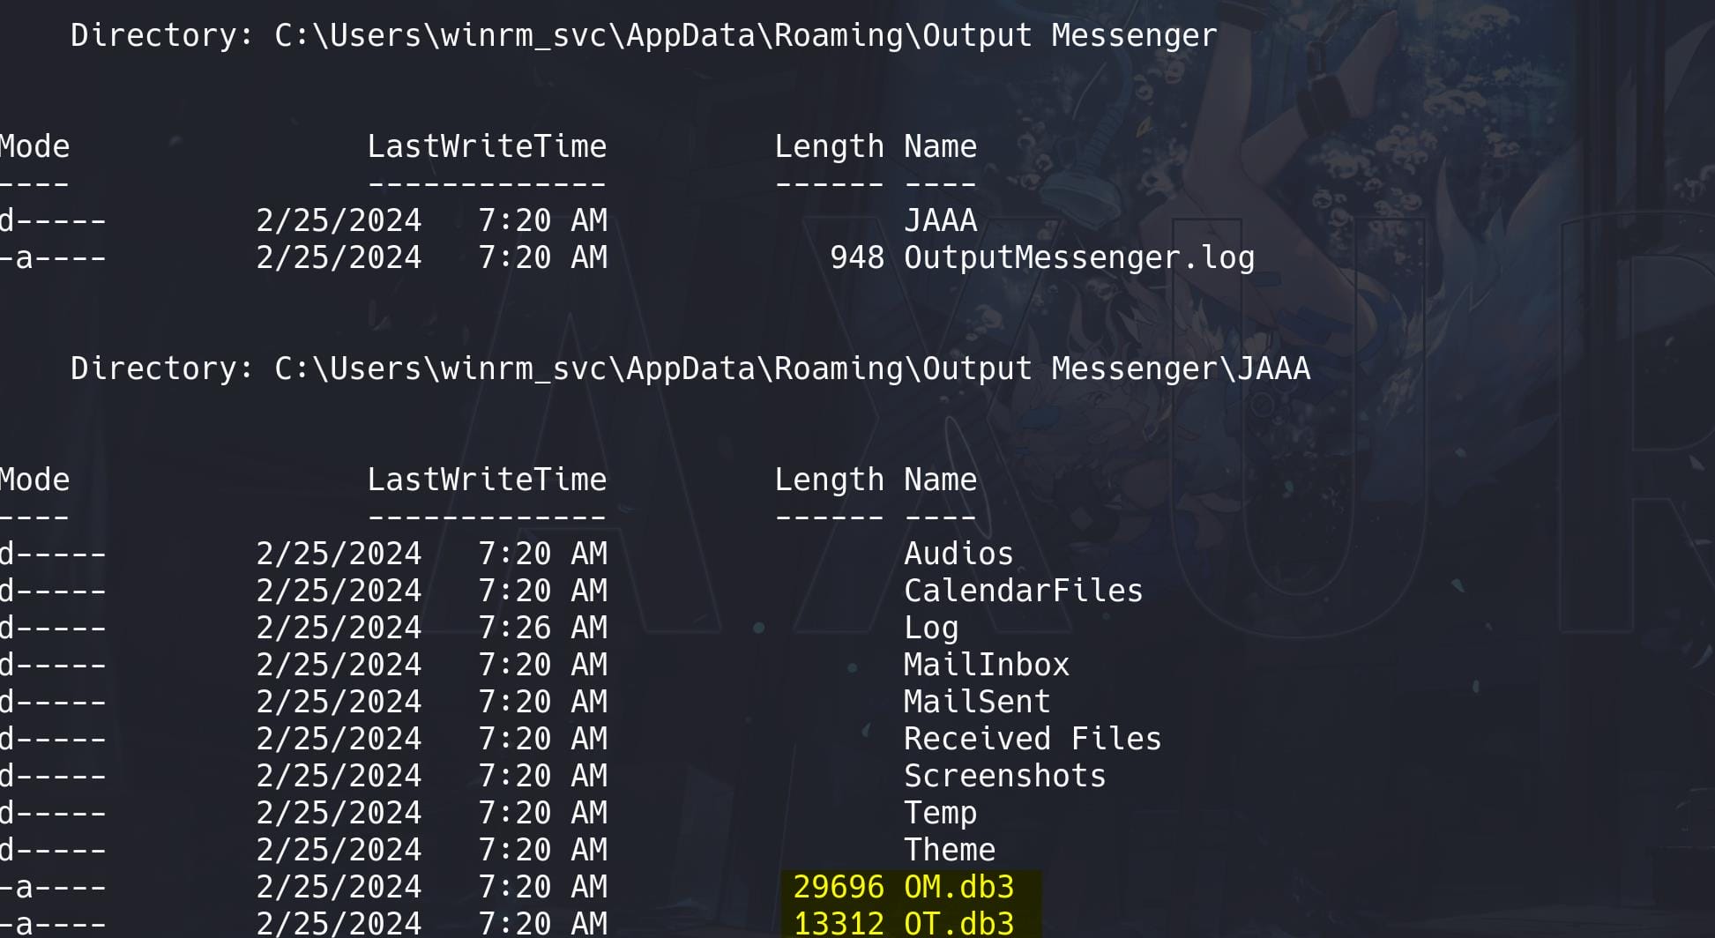Click the 29696 file length value

[x=838, y=887]
